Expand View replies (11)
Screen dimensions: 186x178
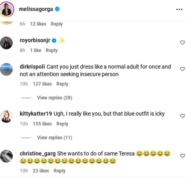(x=54, y=138)
